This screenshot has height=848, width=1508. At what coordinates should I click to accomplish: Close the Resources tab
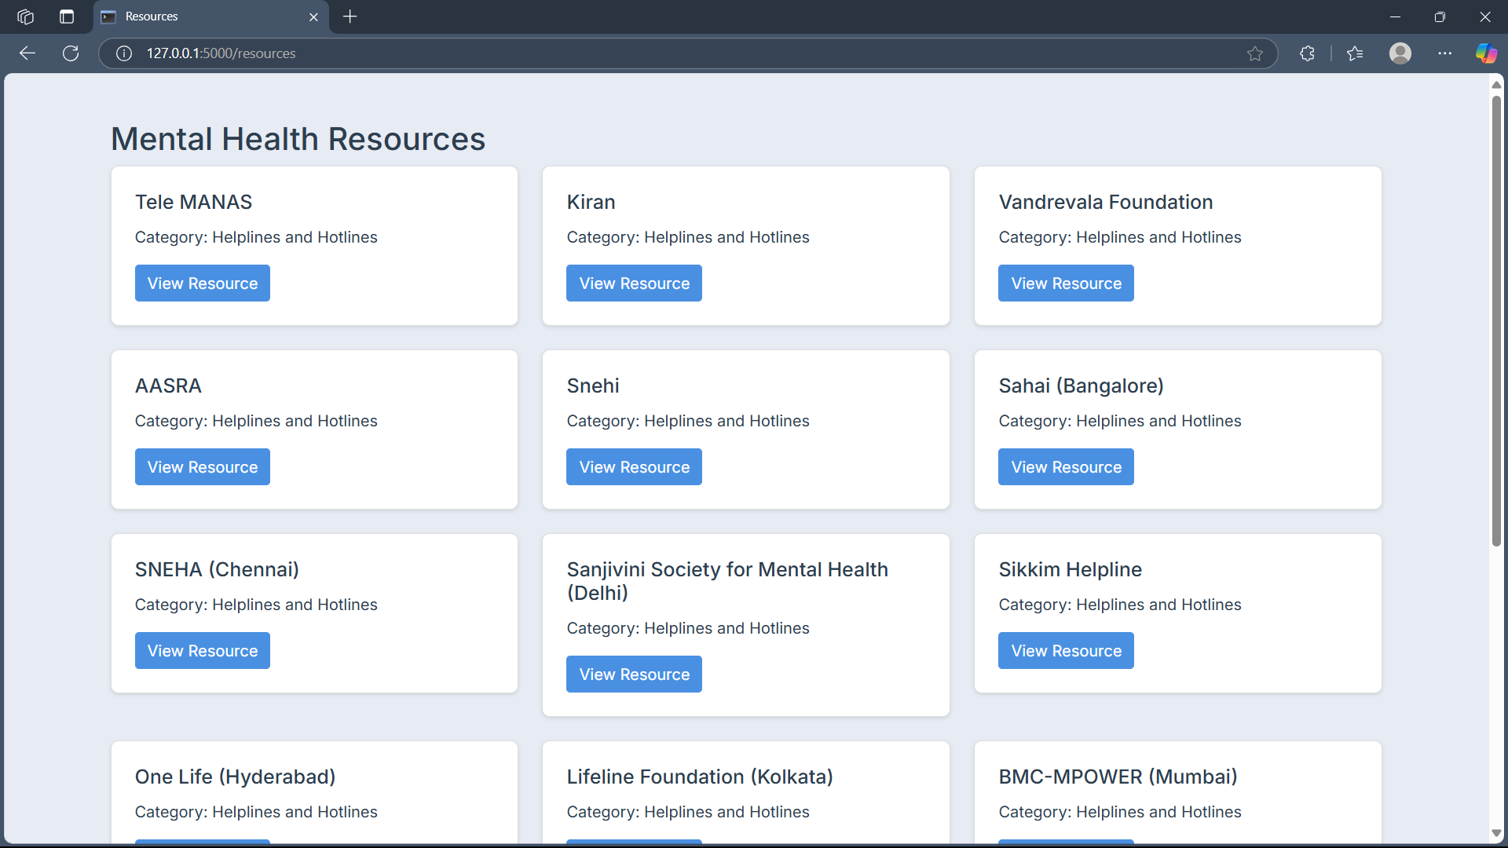click(x=313, y=16)
